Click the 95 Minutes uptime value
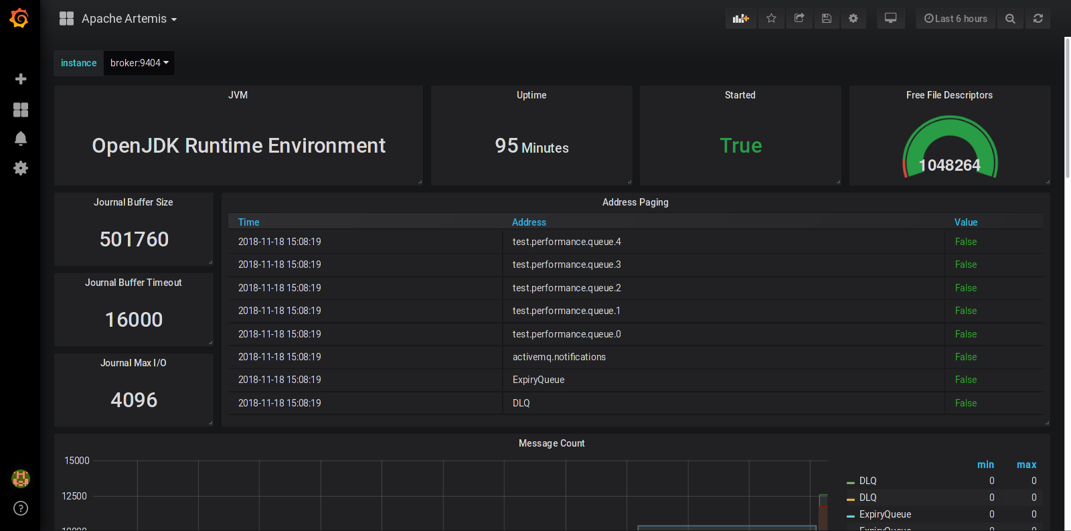 pos(532,146)
